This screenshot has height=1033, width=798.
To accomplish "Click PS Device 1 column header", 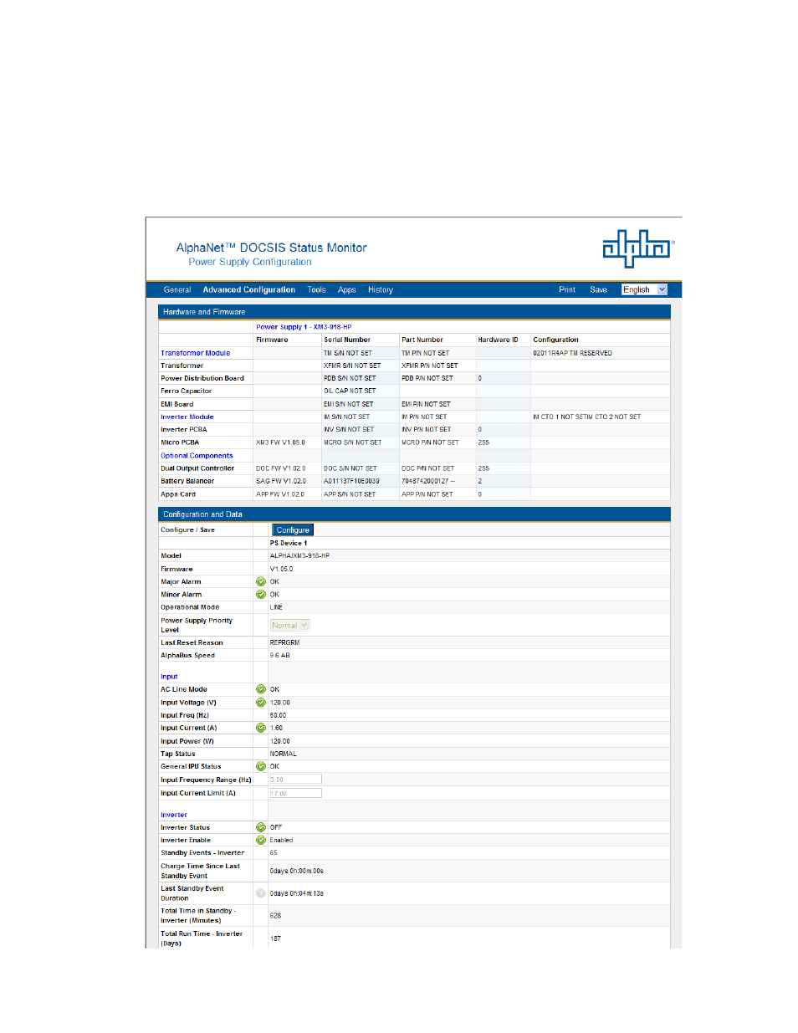I will tap(289, 543).
